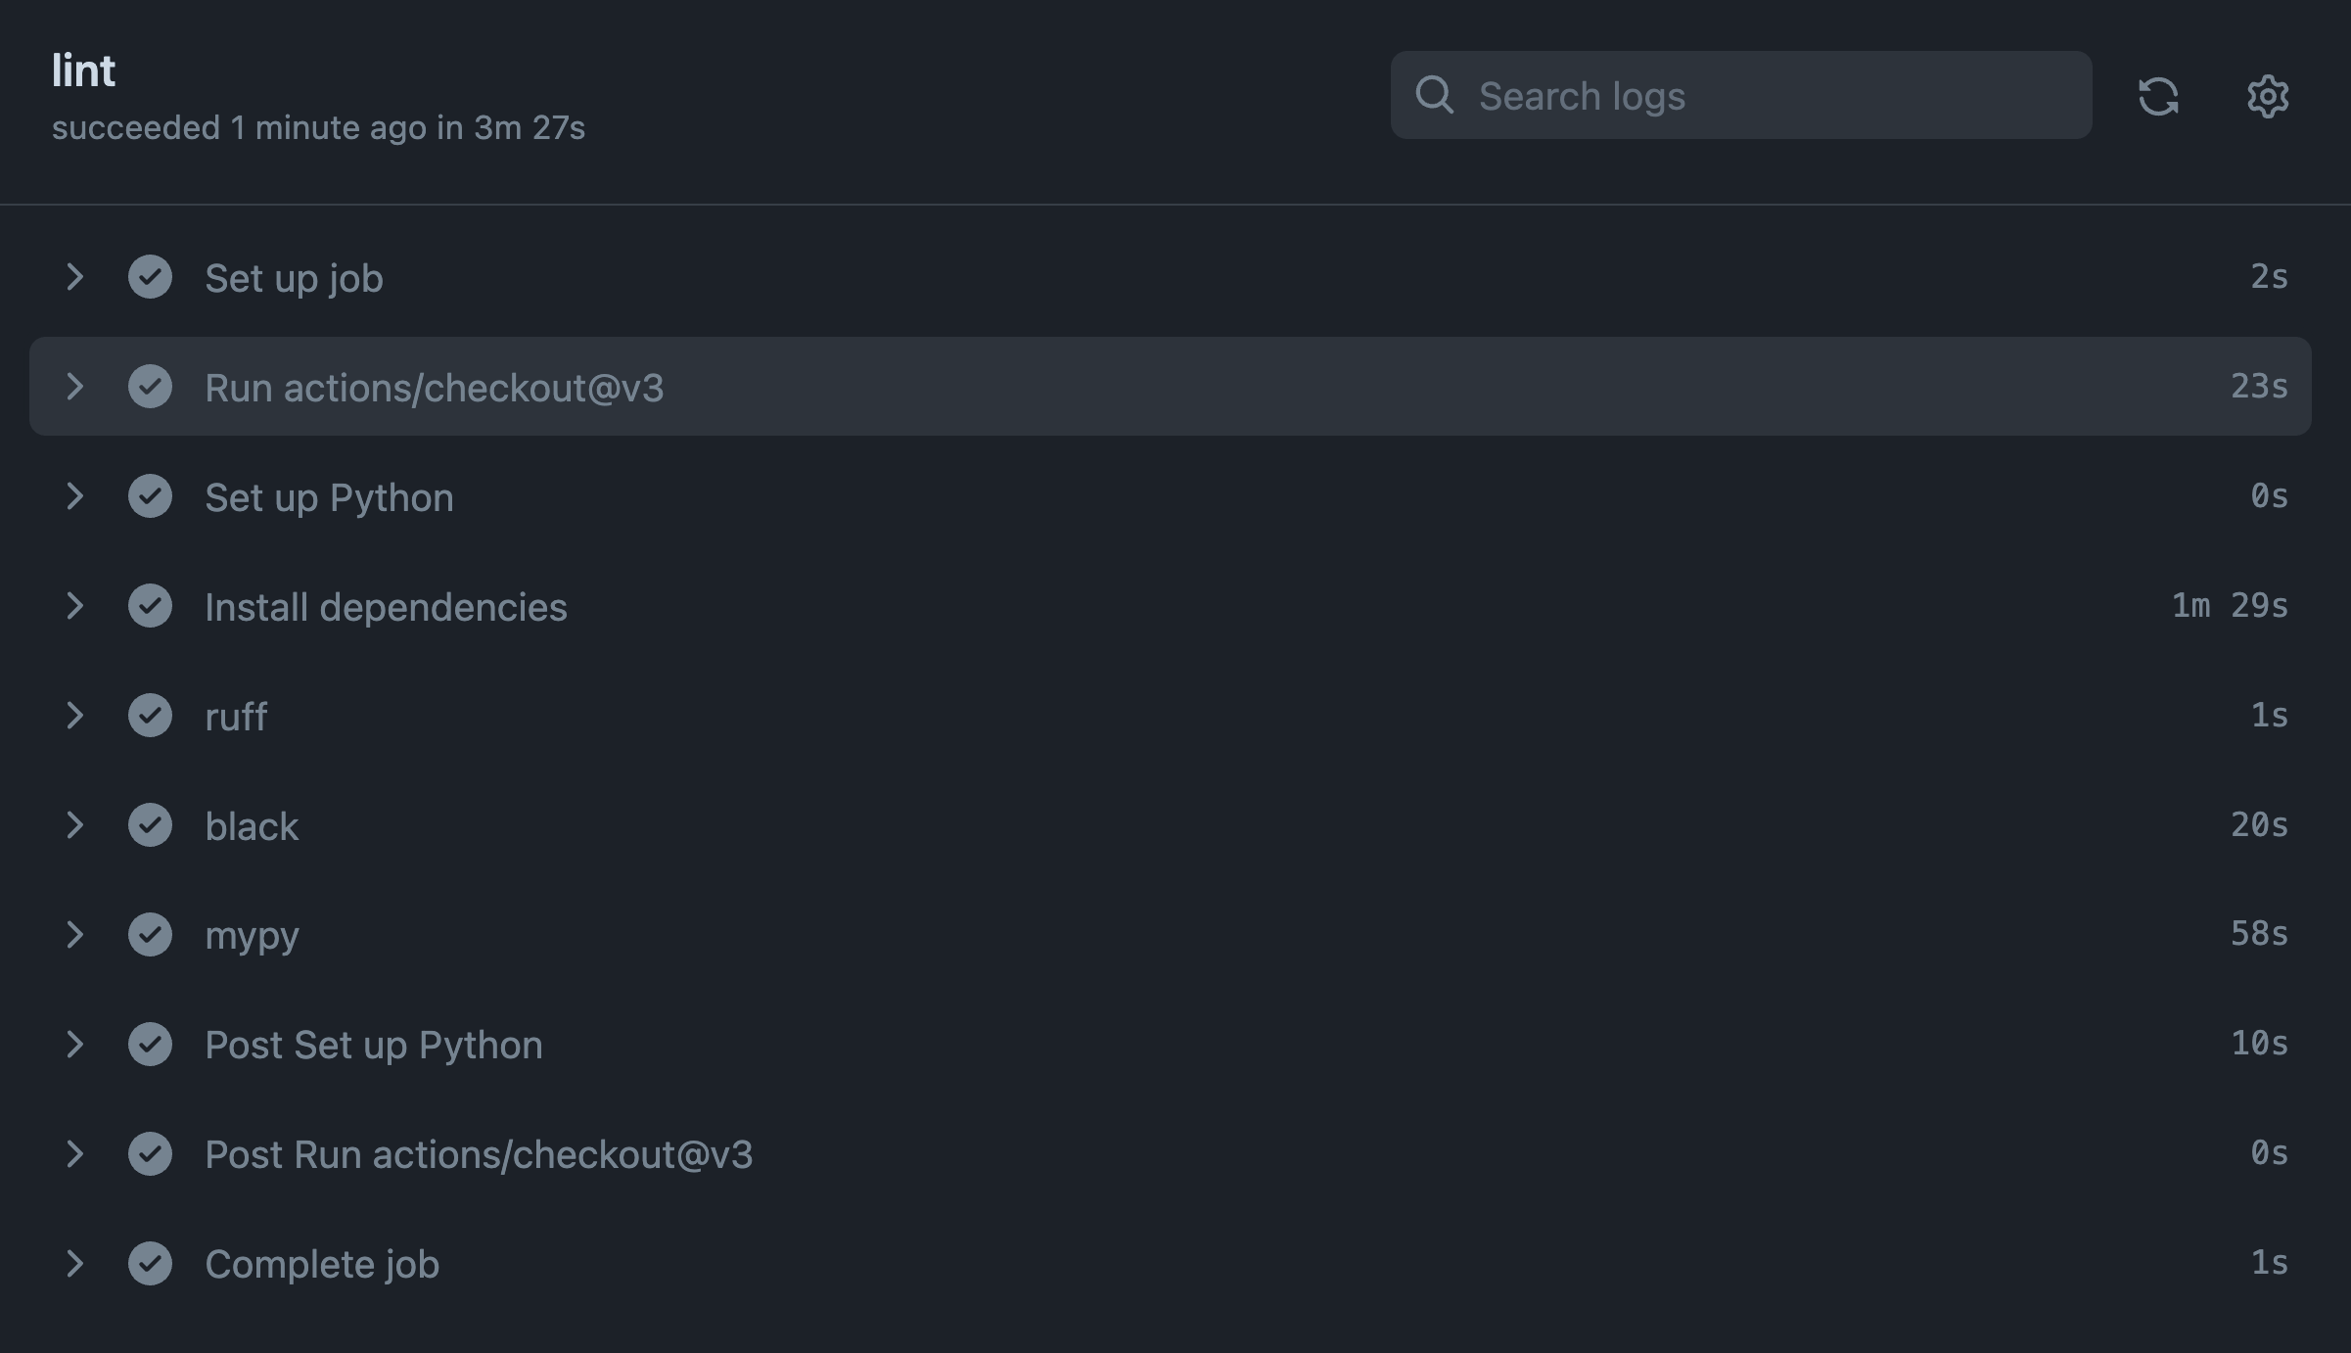
Task: Click the success checkmark beside ruff step
Action: pos(152,716)
